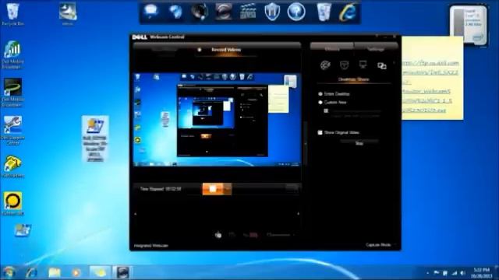Click the CPU meter gadget on the desktop
Viewport: 499px width, 280px height.
pos(468,26)
